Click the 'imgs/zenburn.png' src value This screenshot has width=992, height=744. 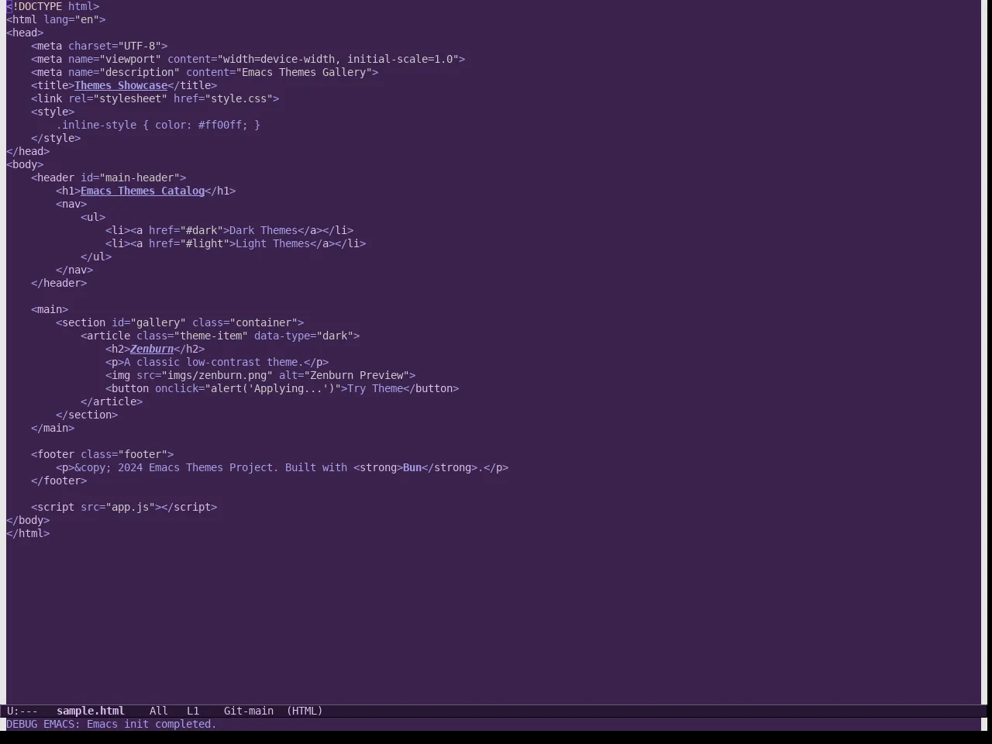tap(217, 375)
